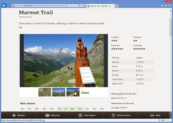The image size is (173, 123).
Task: Refresh the page with the reload icon
Action: [x=84, y=6]
